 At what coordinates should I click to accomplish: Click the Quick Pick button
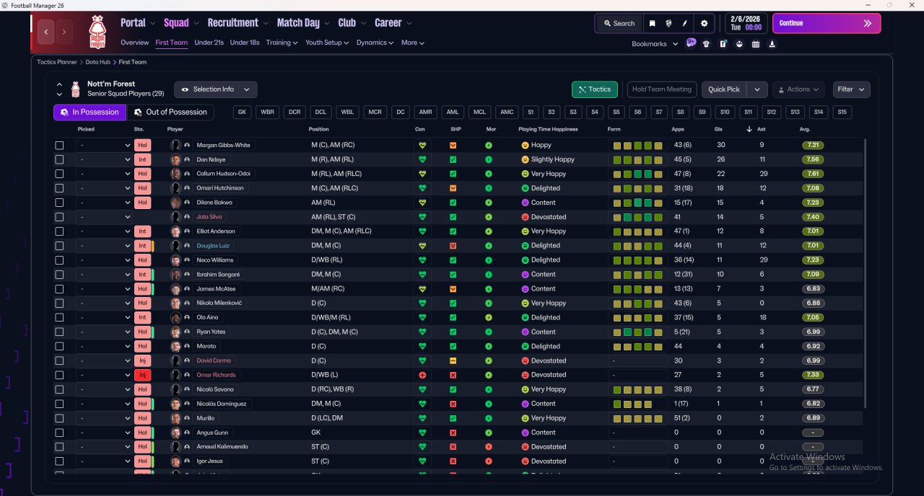[724, 89]
